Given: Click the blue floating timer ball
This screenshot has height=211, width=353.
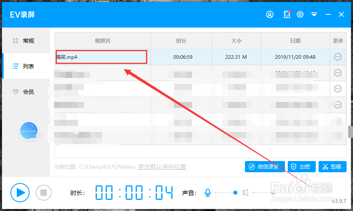Looking at the screenshot, I should 28,131.
